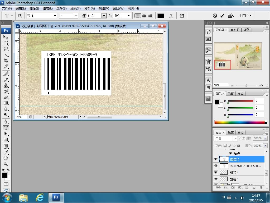Select the Brush tool
This screenshot has width=270, height=203.
(x=6, y=80)
